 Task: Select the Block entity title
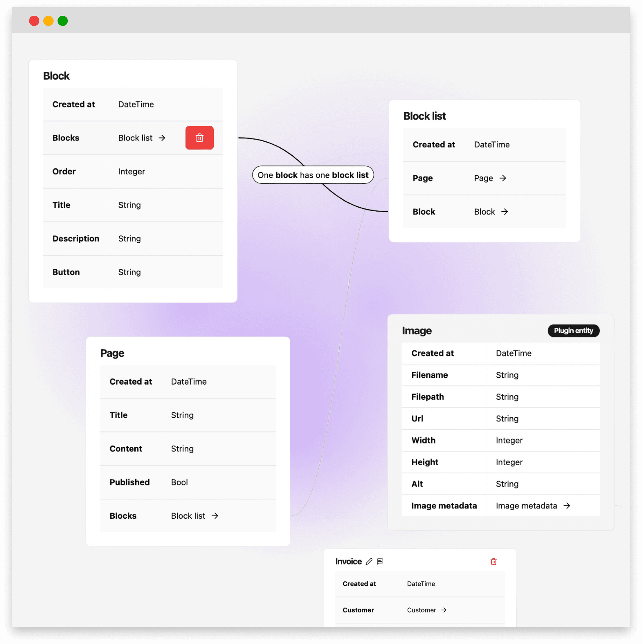click(x=56, y=76)
